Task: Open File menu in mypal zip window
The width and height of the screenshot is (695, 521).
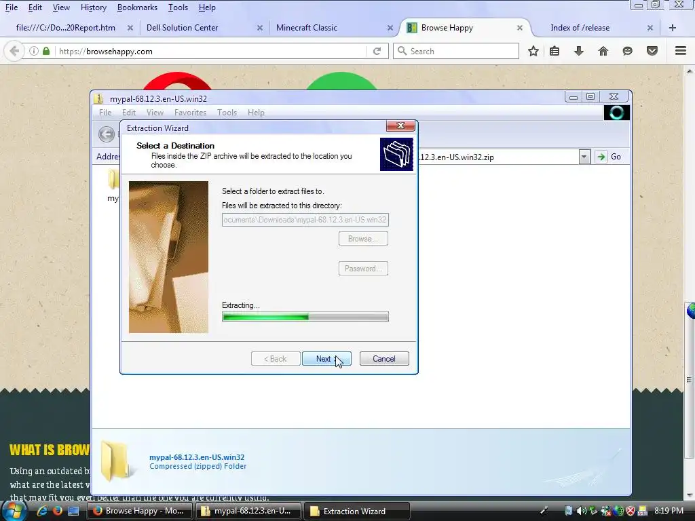Action: tap(105, 113)
